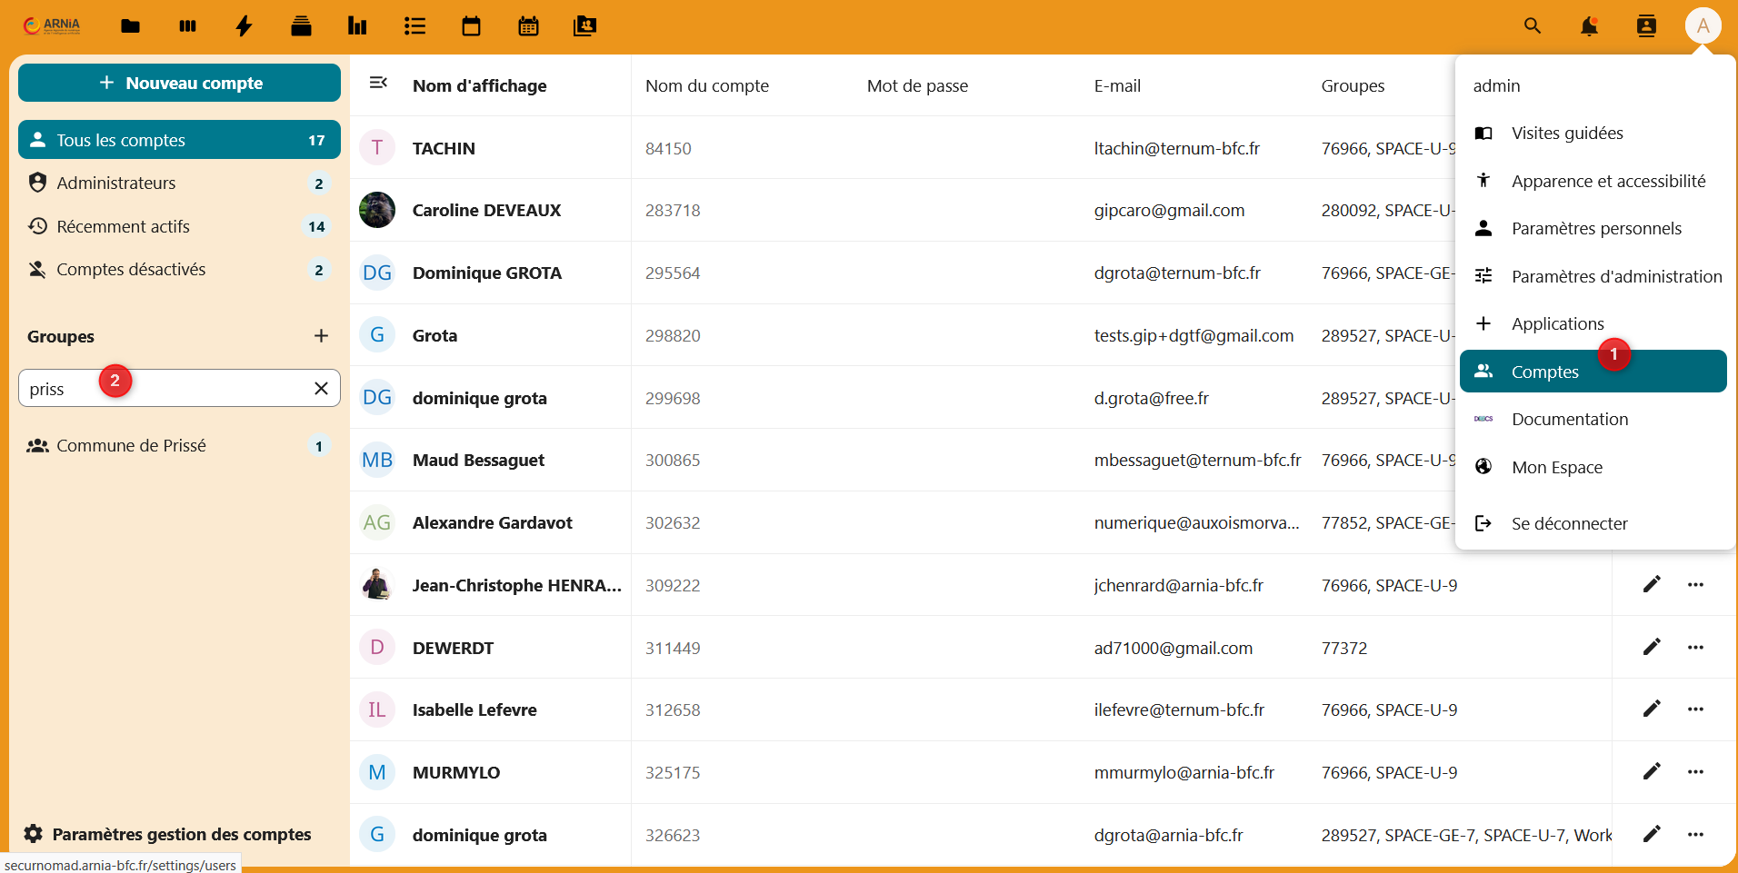
Task: Open the bar chart app icon
Action: (357, 26)
